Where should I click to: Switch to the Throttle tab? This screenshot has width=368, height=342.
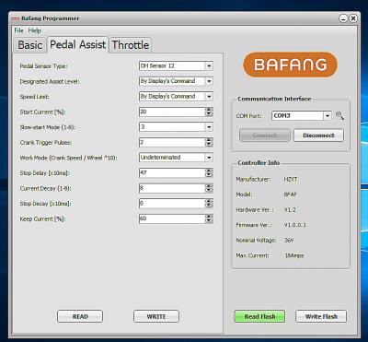[x=131, y=45]
